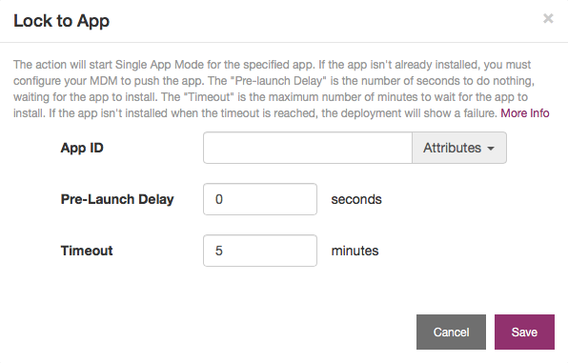Image resolution: width=568 pixels, height=363 pixels.
Task: Save the Lock to App settings
Action: pyautogui.click(x=524, y=332)
